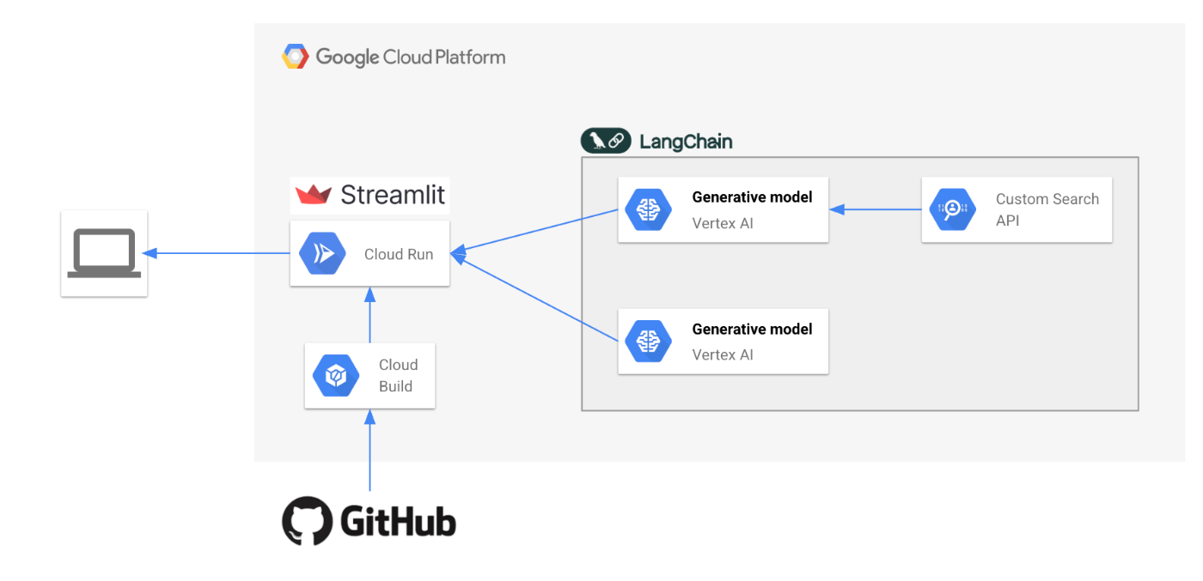Screen dimensions: 1203x581
Task: Select the Streamlit crown logo
Action: pyautogui.click(x=313, y=195)
